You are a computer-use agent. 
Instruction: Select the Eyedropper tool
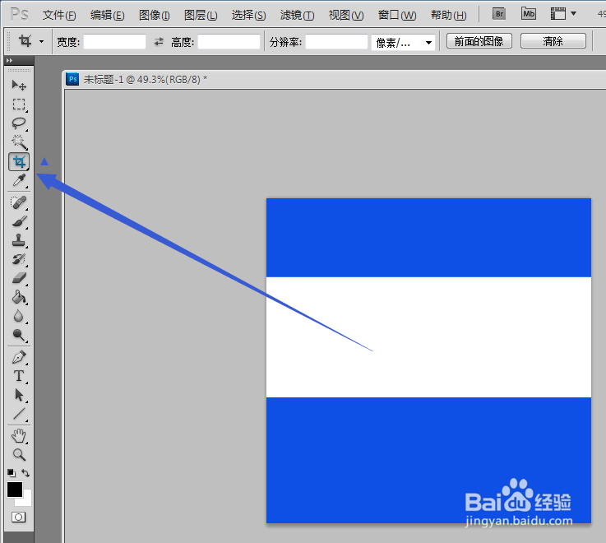19,180
